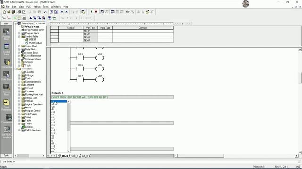Image resolution: width=302 pixels, height=169 pixels.
Task: Click the Print Preview icon
Action: click(x=24, y=12)
